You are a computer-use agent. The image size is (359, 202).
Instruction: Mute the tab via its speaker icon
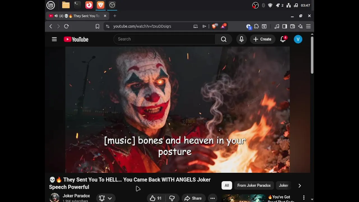click(56, 16)
